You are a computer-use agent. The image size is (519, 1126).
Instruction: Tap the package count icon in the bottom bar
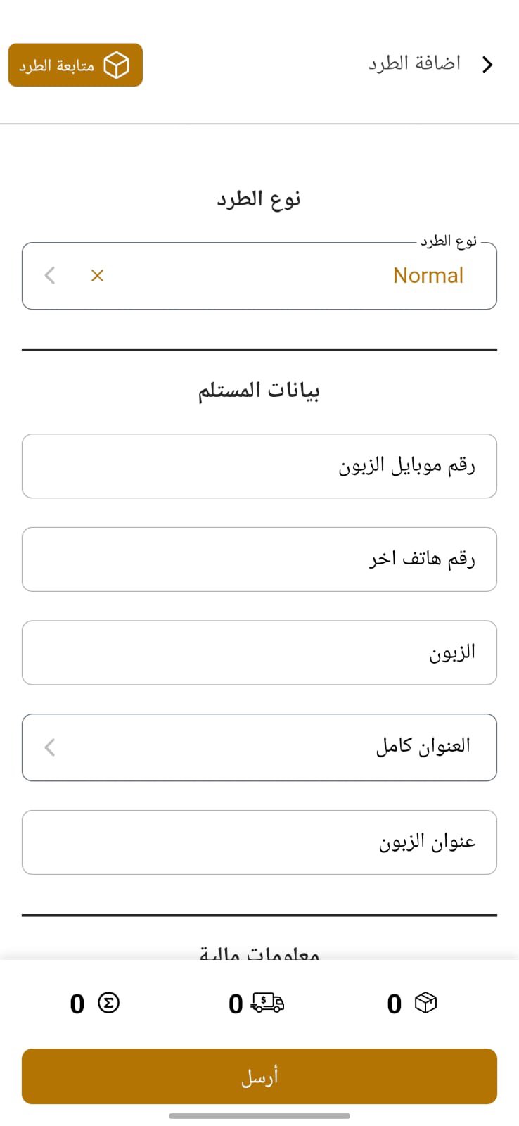click(426, 1002)
